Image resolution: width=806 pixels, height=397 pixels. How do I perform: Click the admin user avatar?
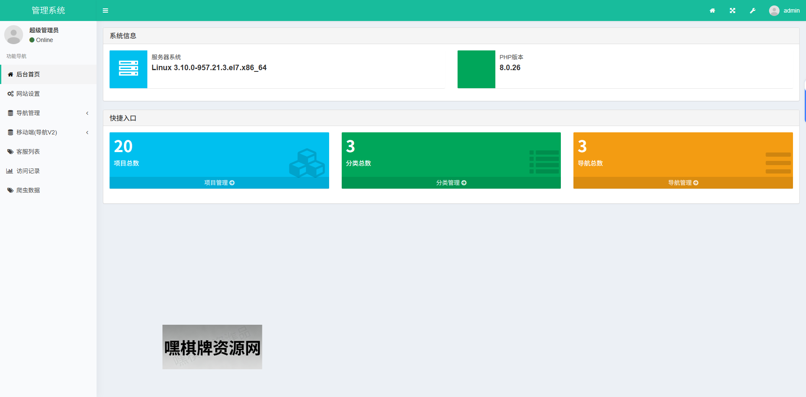774,11
